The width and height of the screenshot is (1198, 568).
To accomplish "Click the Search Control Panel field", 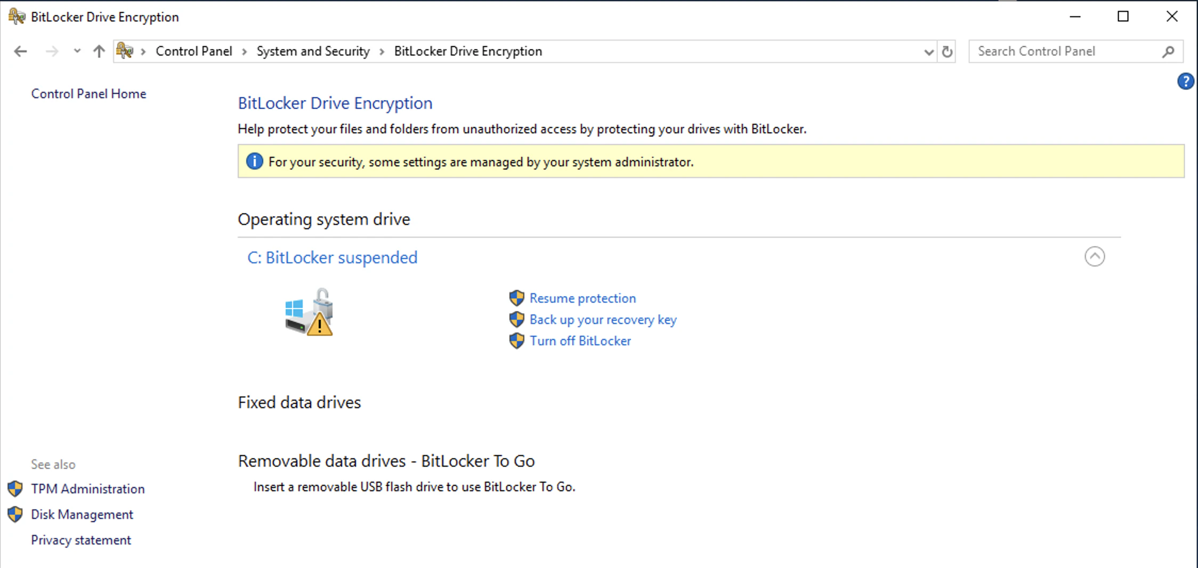I will [1069, 52].
